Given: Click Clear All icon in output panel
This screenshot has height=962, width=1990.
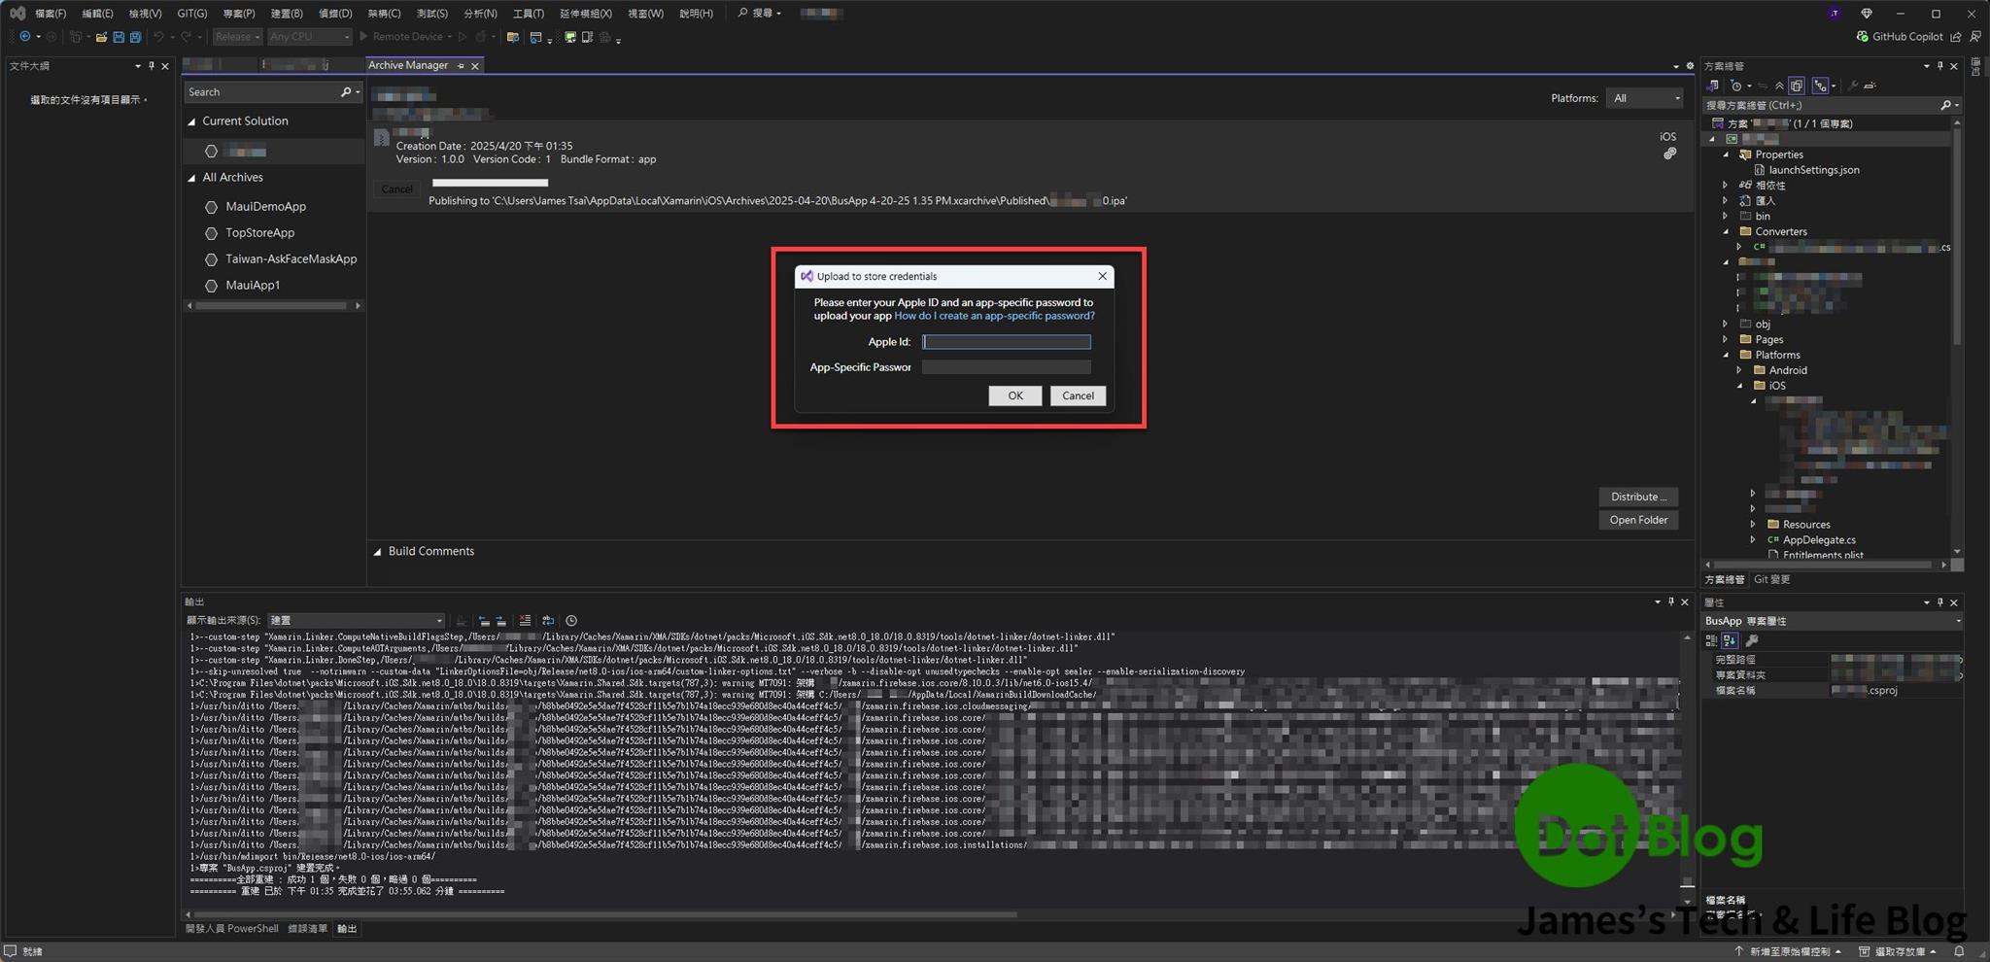Looking at the screenshot, I should [x=525, y=621].
